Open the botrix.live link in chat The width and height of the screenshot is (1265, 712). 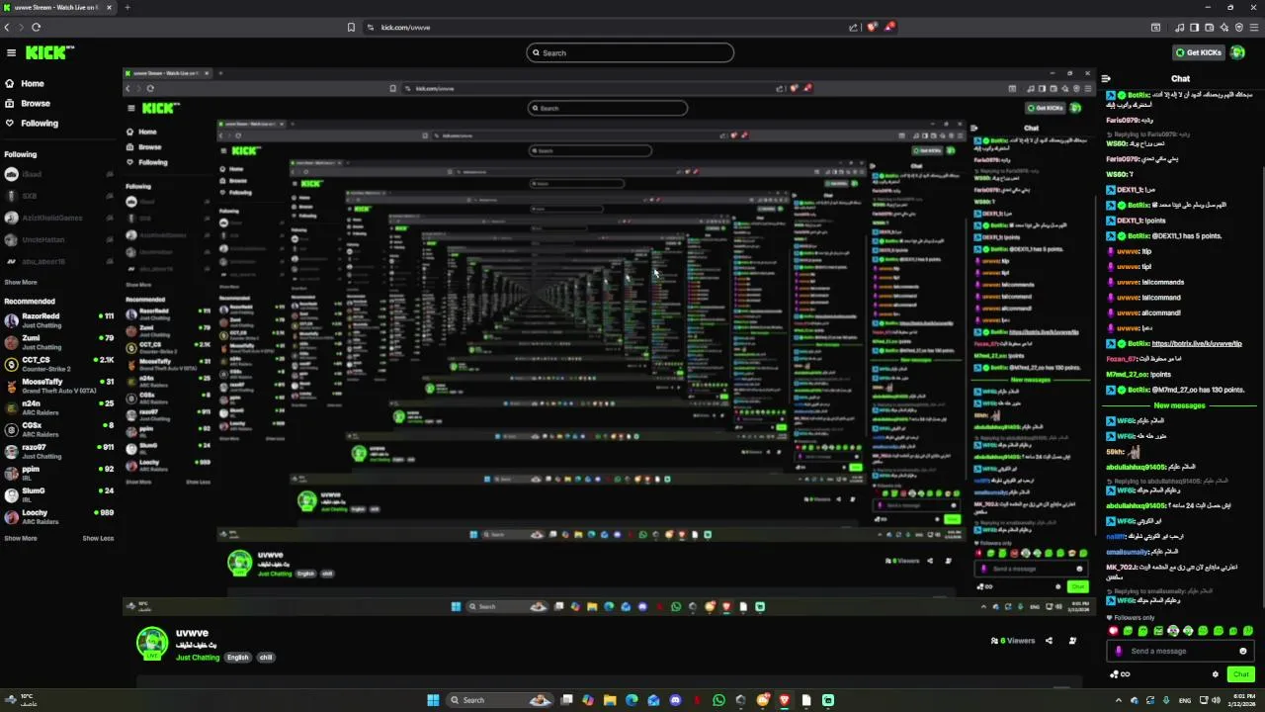(1197, 343)
